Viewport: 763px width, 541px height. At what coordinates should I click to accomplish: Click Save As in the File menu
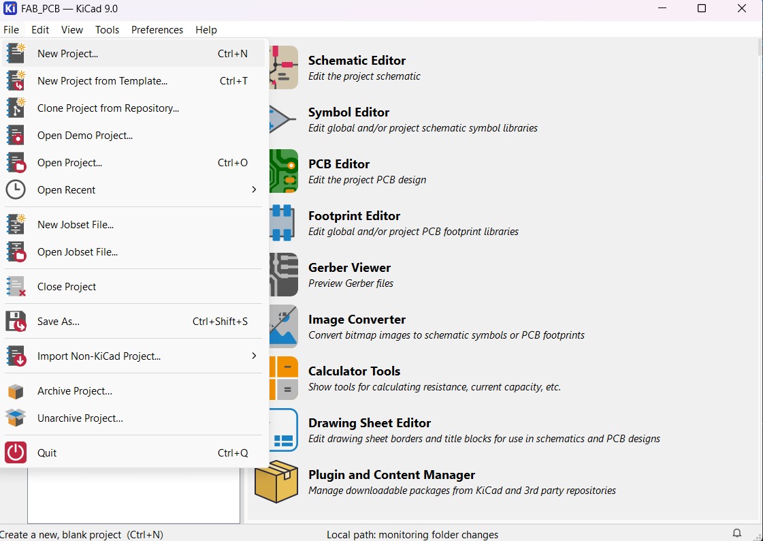(x=59, y=322)
